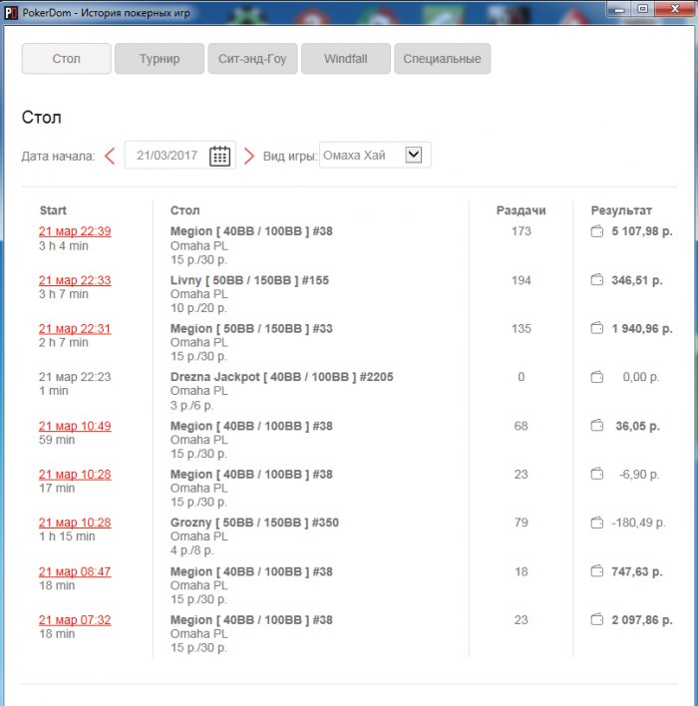
Task: Click hands count 194
Action: (522, 280)
